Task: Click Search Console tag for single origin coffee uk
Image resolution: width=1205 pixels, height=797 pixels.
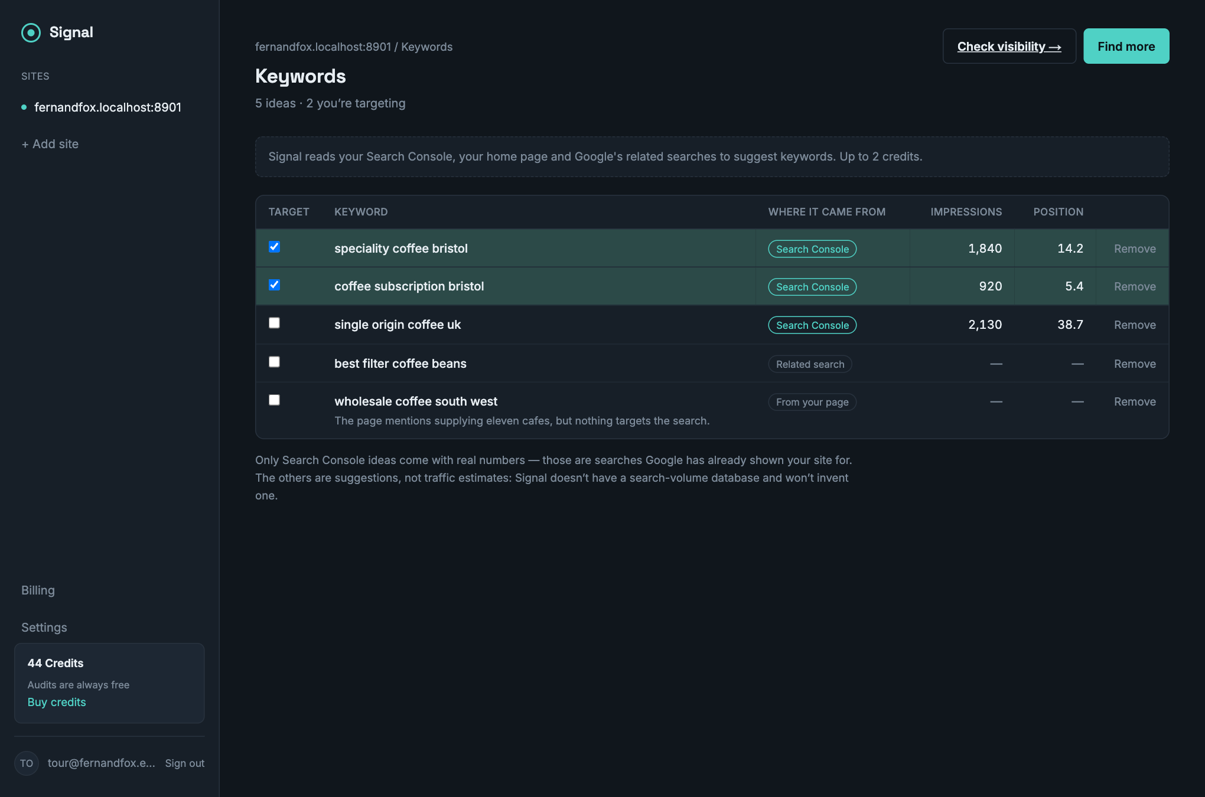Action: point(812,325)
